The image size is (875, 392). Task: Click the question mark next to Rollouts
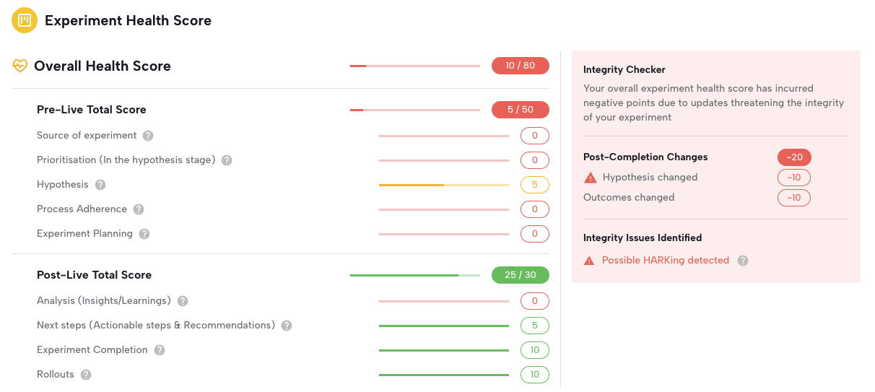point(86,375)
